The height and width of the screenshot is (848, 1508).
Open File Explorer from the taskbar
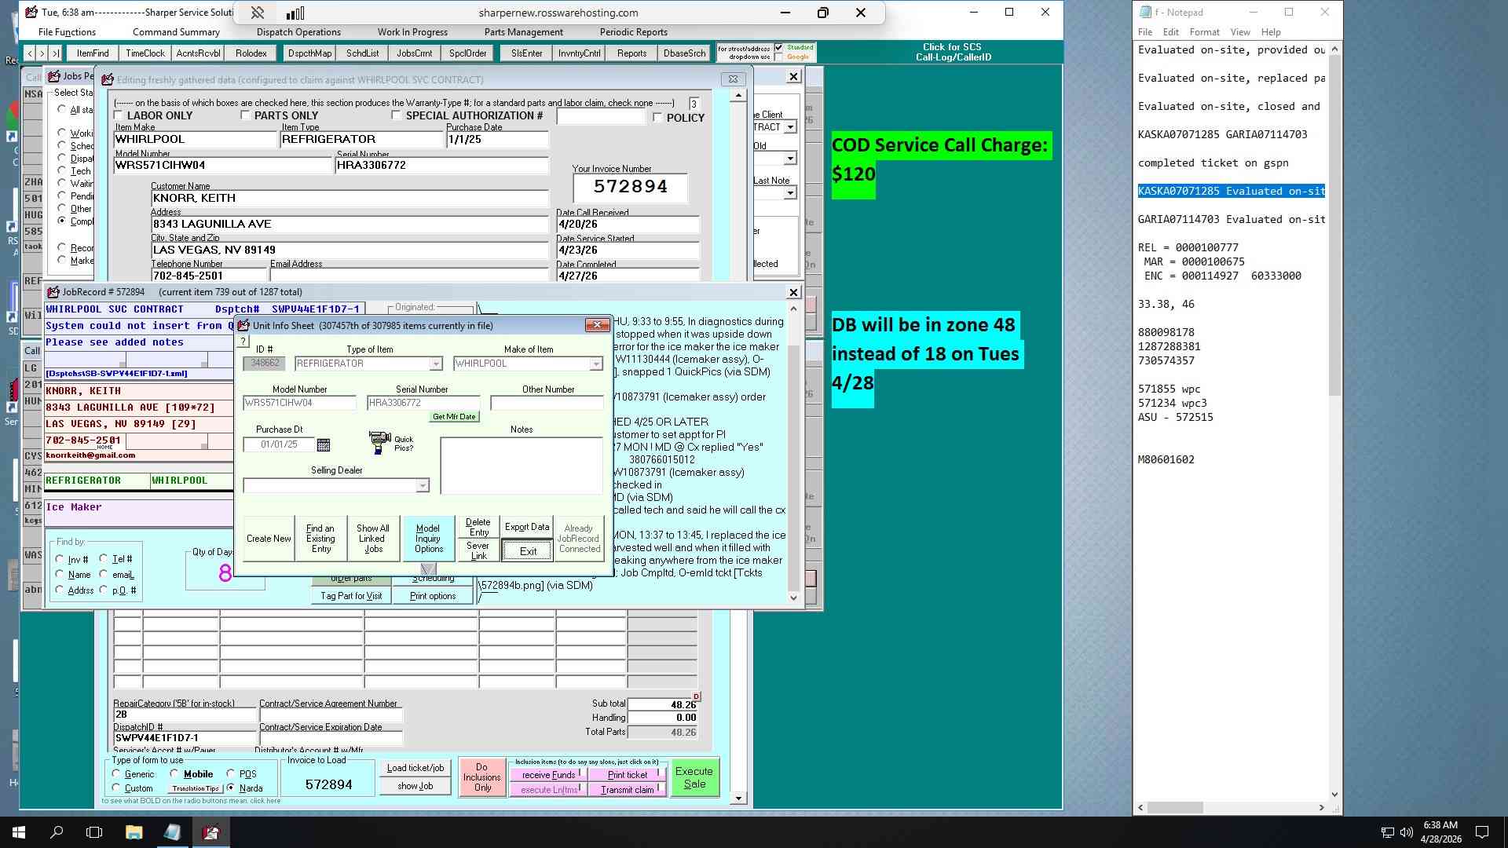[134, 832]
